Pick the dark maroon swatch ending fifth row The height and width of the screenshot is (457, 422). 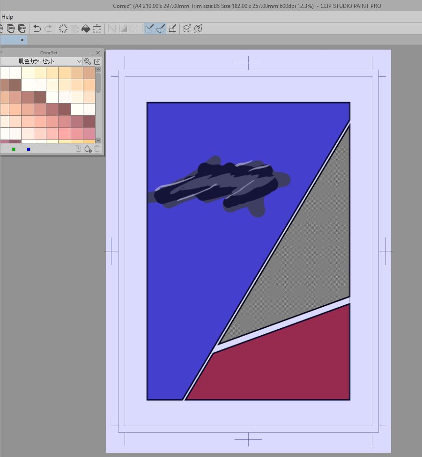pos(89,122)
